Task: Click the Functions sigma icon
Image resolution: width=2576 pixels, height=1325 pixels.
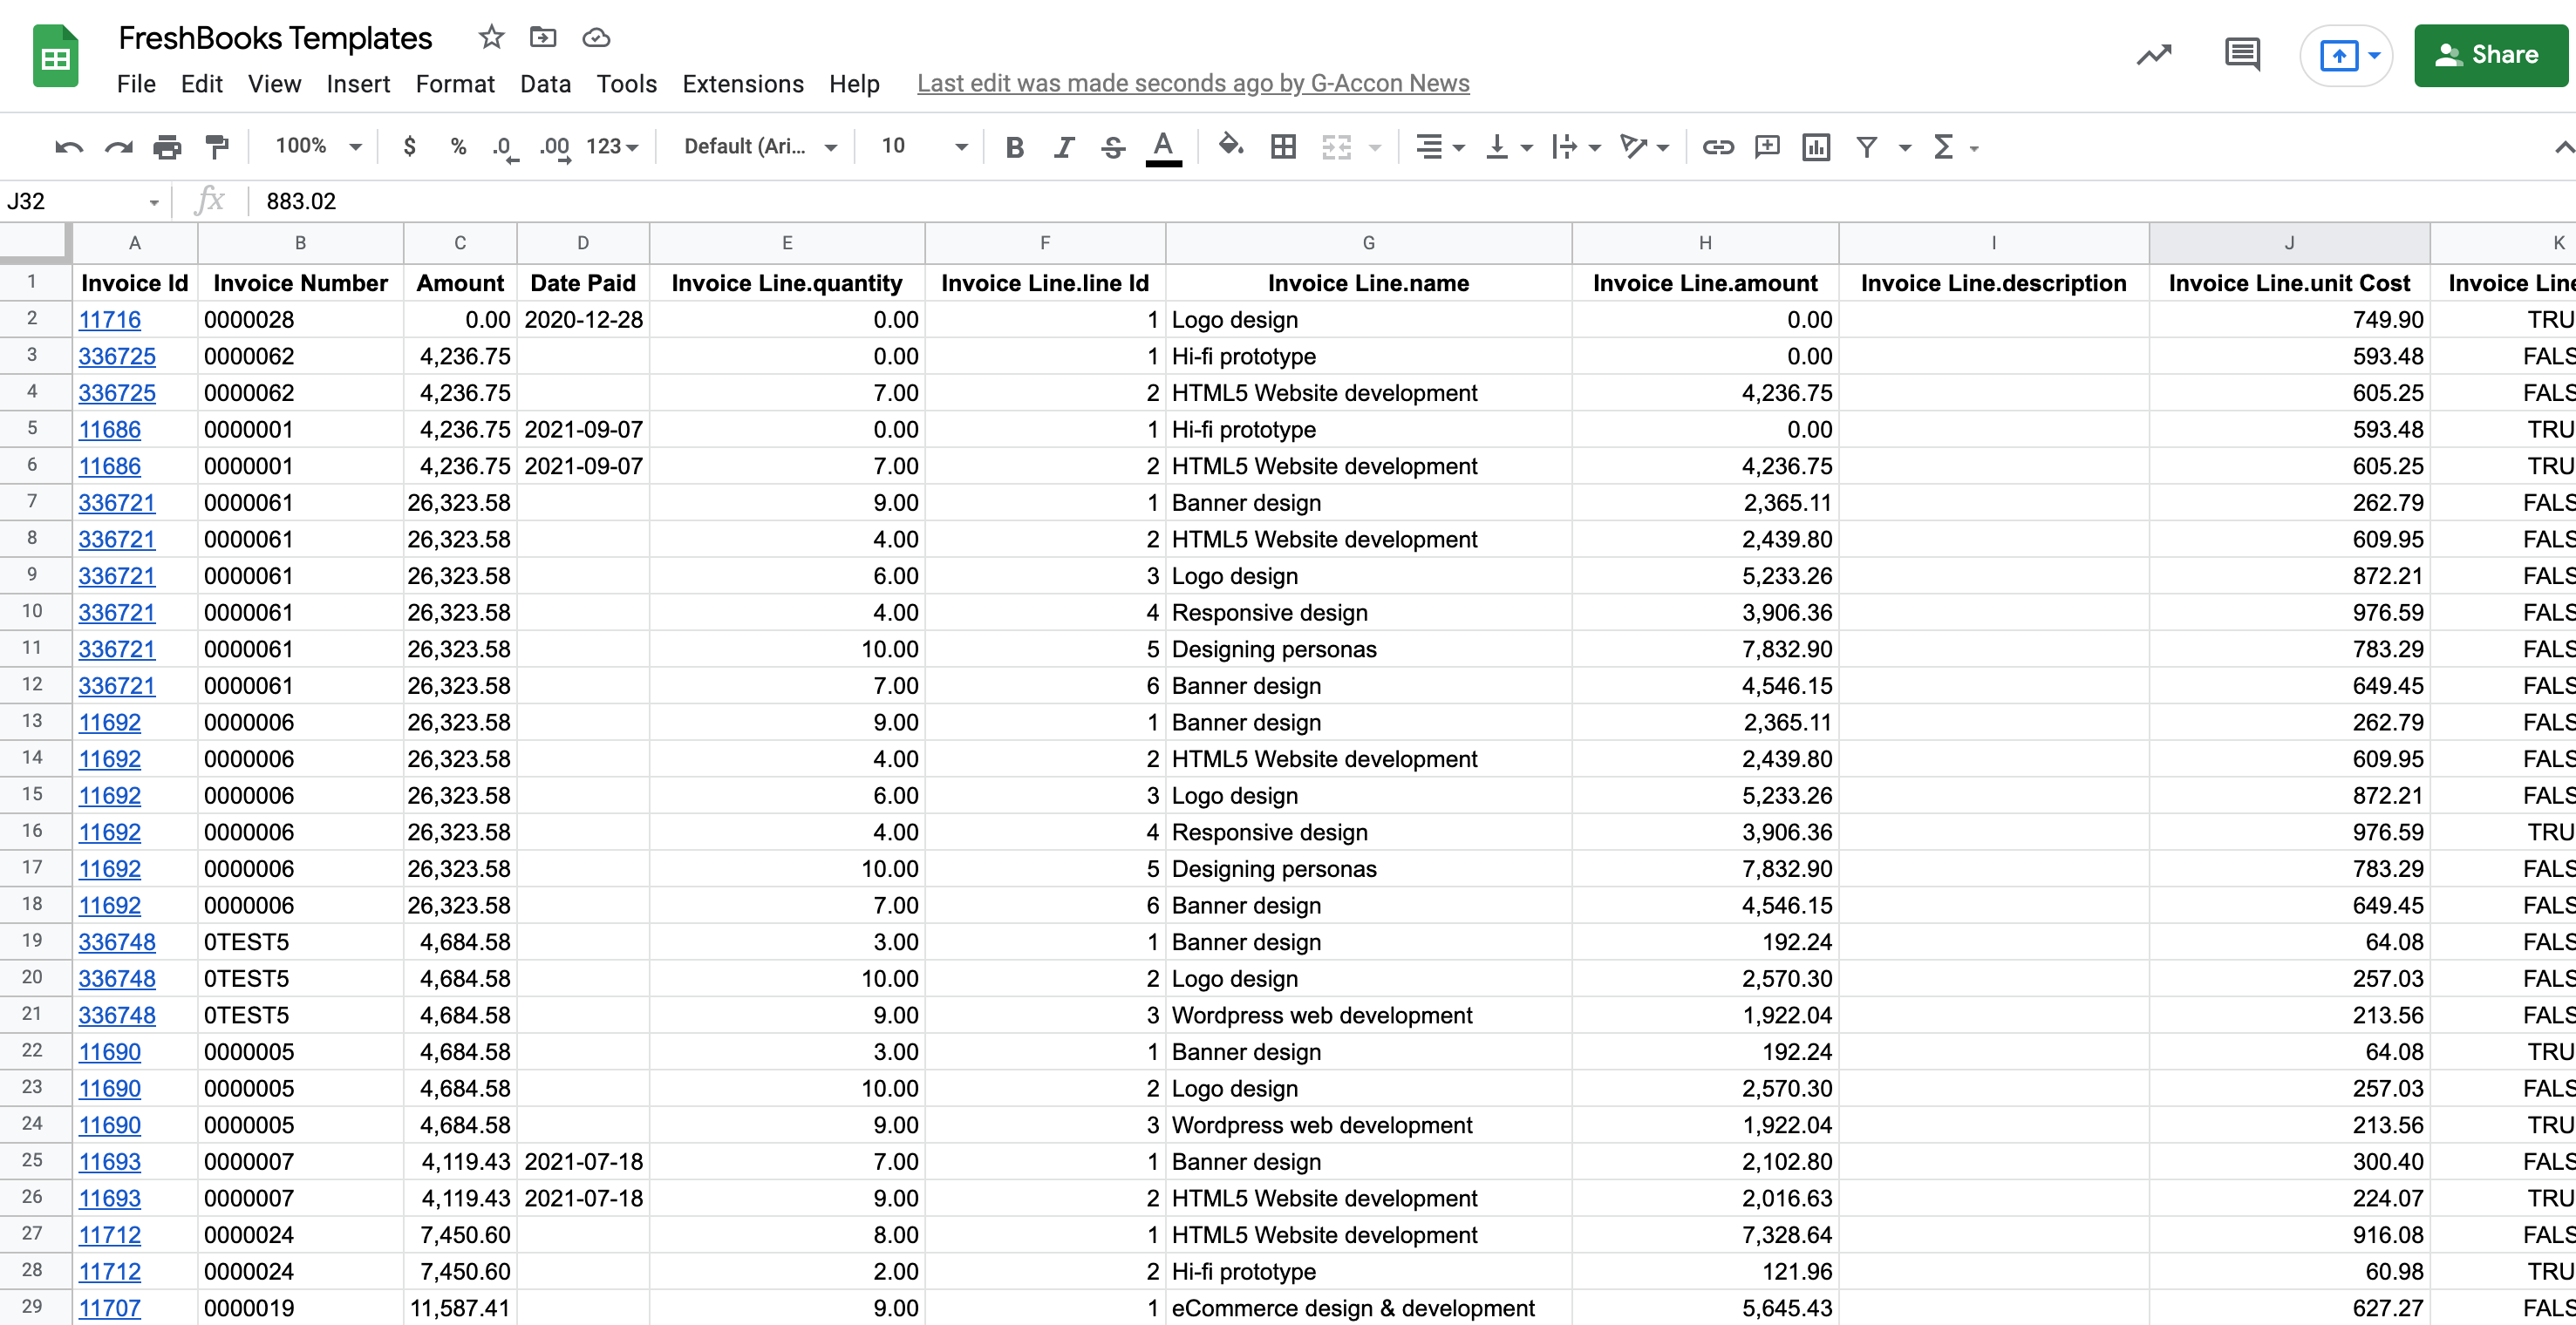Action: click(x=1943, y=147)
